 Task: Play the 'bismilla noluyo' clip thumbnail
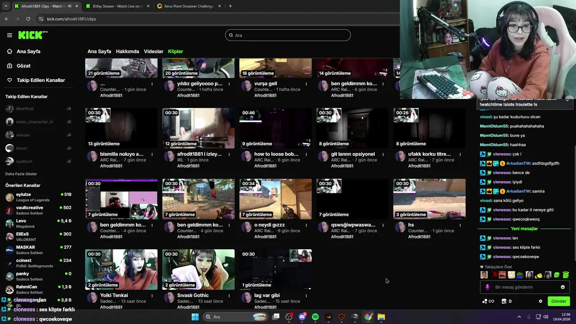click(121, 128)
